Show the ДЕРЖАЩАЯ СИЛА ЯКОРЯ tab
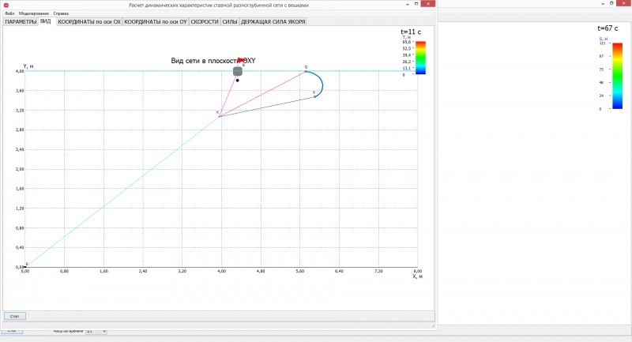Screen dimensions: 632x342 pos(273,22)
